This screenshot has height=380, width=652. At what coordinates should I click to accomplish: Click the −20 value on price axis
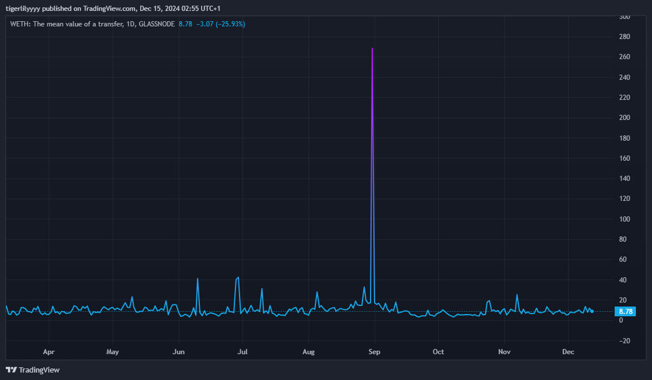point(624,341)
